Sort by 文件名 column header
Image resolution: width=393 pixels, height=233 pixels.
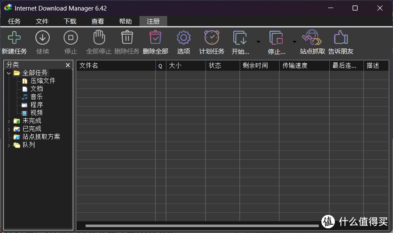116,66
